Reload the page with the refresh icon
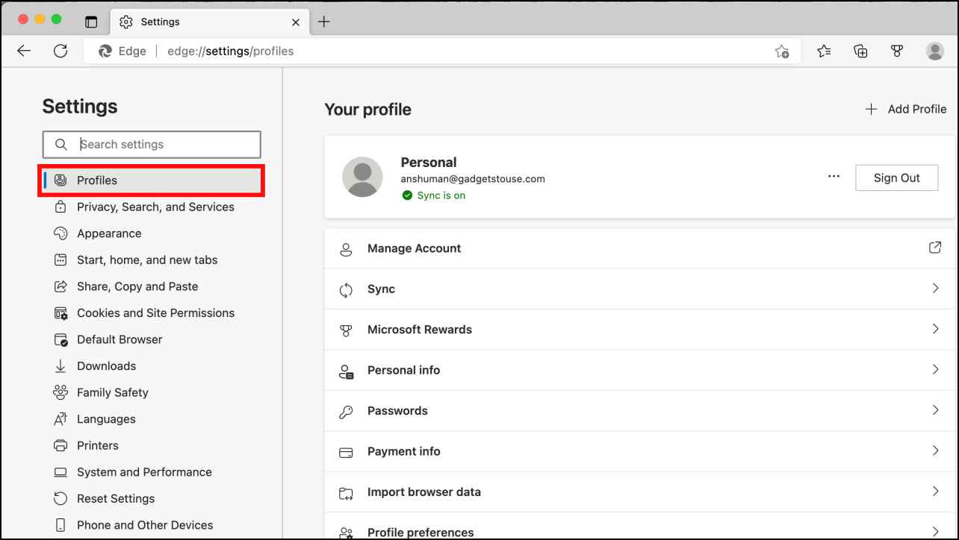 coord(60,51)
